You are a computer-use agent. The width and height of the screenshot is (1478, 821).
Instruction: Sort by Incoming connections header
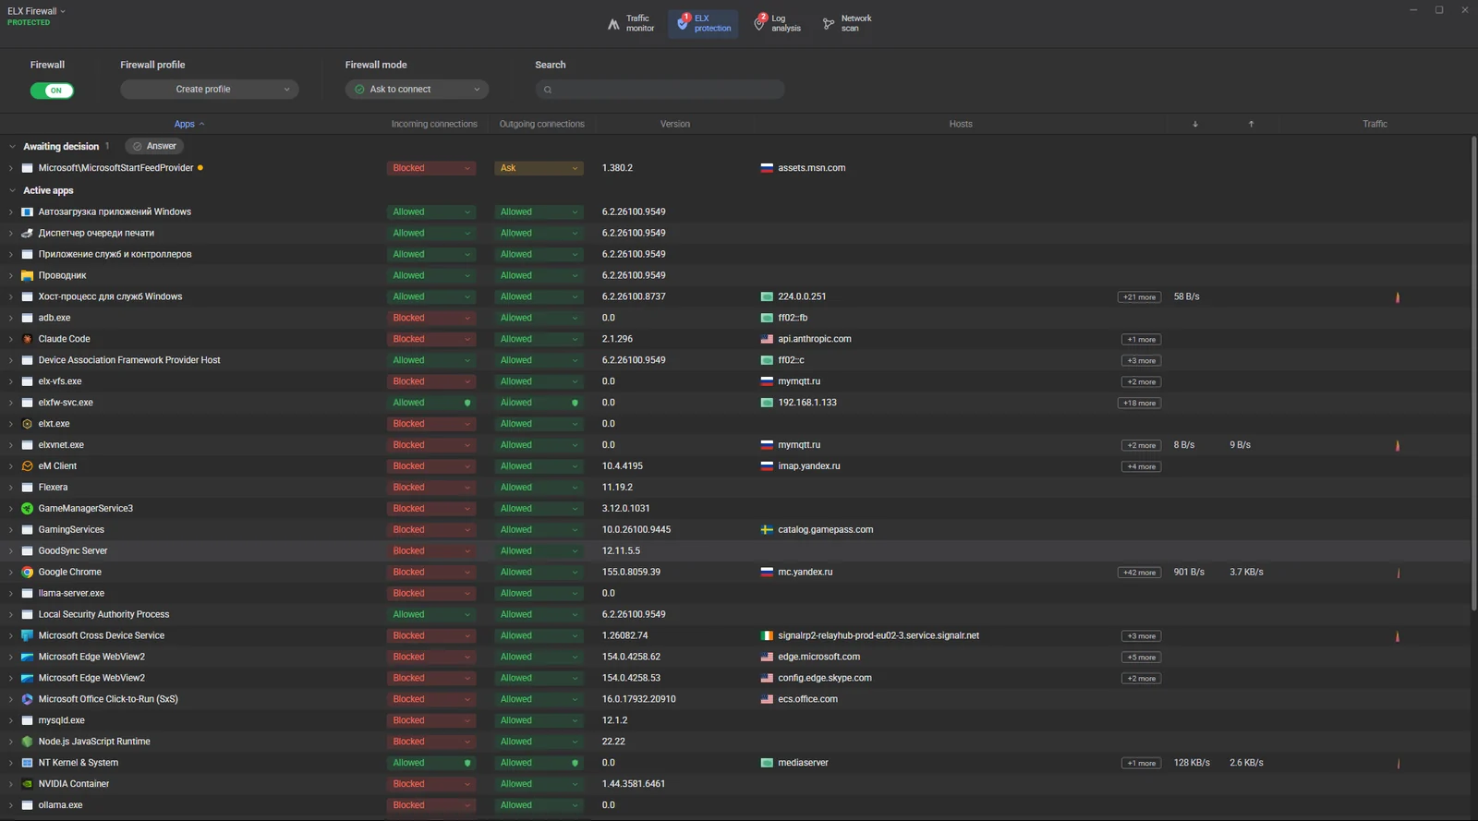pyautogui.click(x=434, y=124)
